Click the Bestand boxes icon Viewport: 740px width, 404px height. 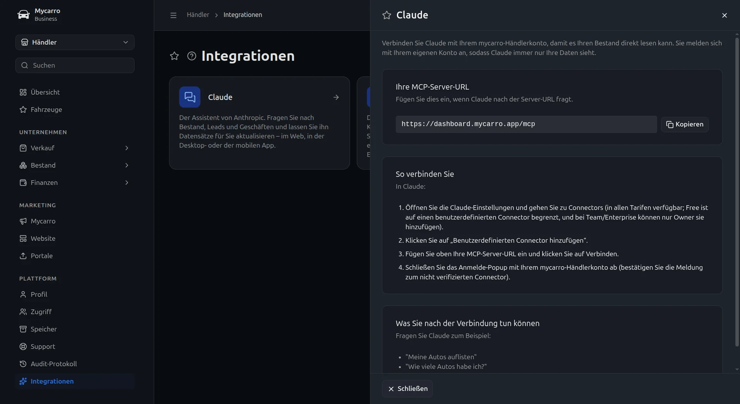pyautogui.click(x=23, y=166)
